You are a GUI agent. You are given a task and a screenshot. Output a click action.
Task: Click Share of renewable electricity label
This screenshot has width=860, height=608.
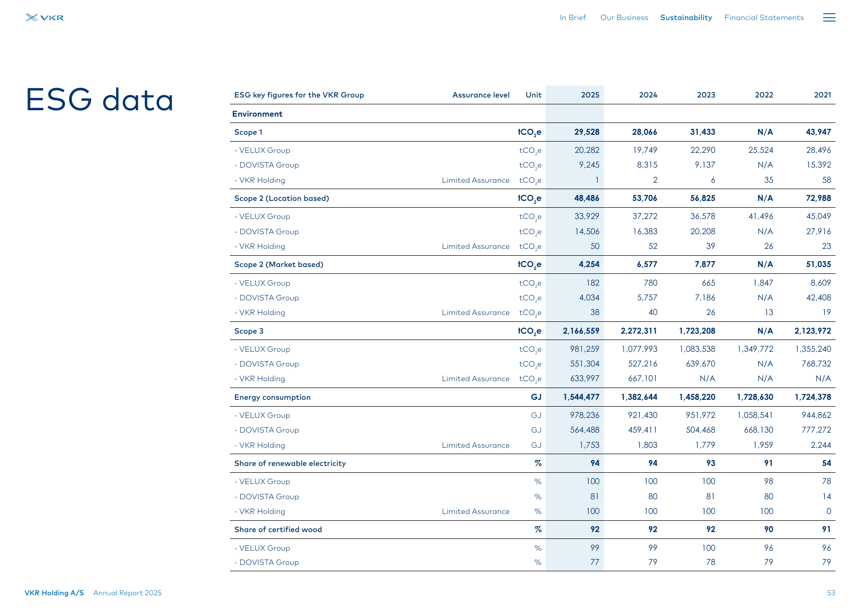coord(290,463)
